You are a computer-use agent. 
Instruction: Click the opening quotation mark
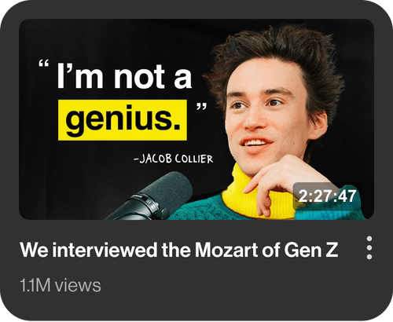pyautogui.click(x=43, y=64)
